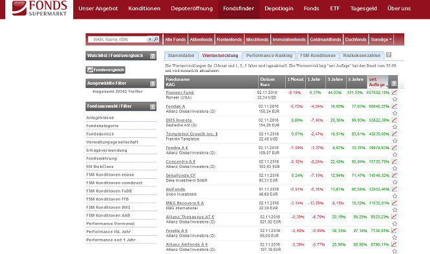
Task: Filter by Rentenfonds
Action: coord(230,40)
